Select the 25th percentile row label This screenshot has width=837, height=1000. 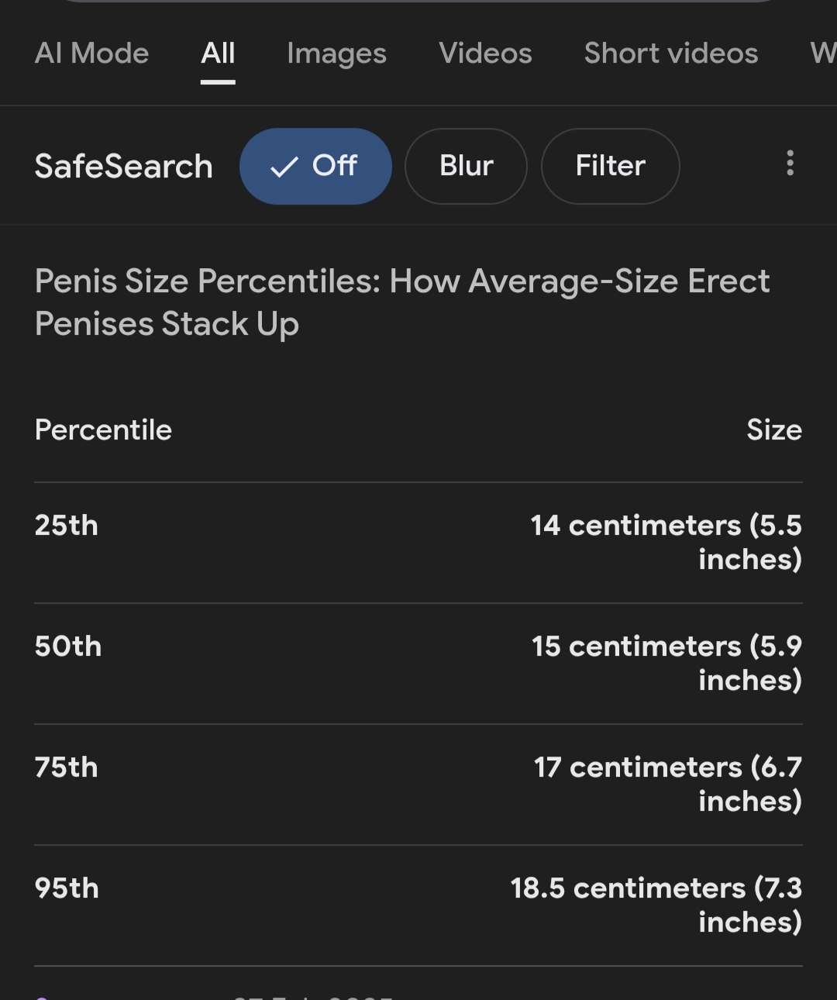point(67,526)
